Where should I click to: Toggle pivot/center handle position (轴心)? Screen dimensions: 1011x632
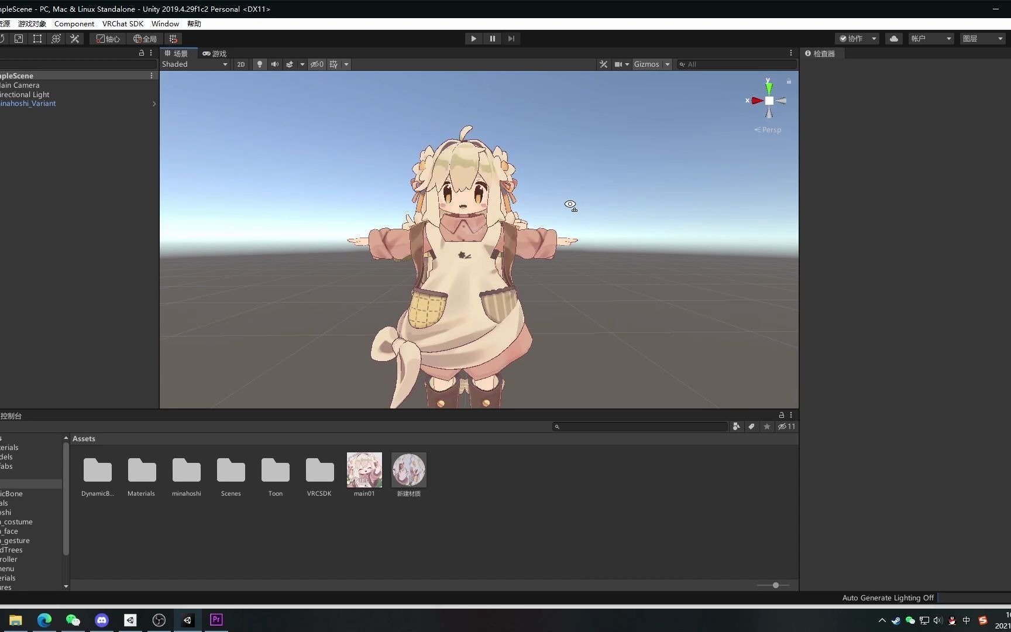108,39
